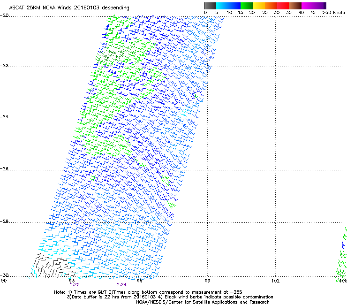Click the legend tick label '40'
Screen dimensions: 347x305
point(301,13)
